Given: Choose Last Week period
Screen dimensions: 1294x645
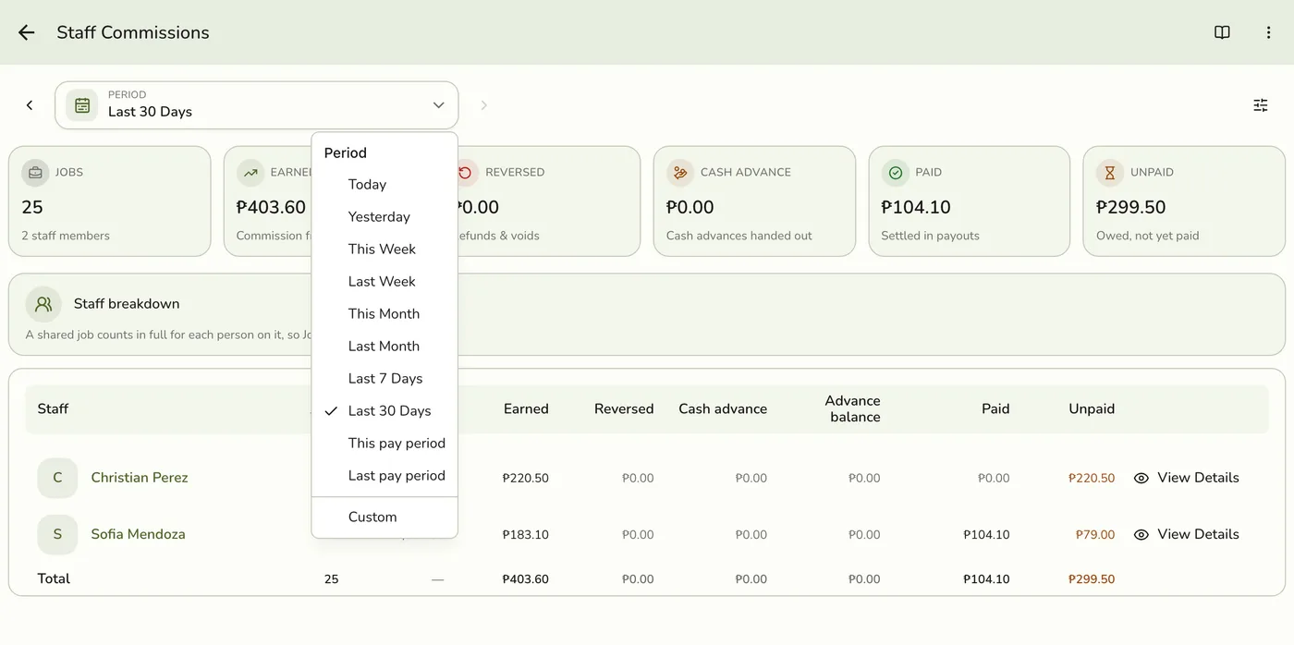Looking at the screenshot, I should tap(385, 282).
